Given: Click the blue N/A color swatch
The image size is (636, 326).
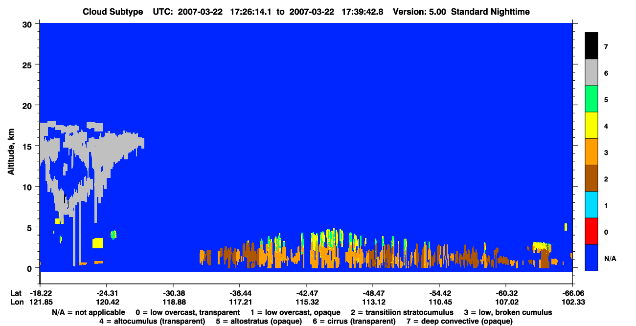Looking at the screenshot, I should point(591,258).
